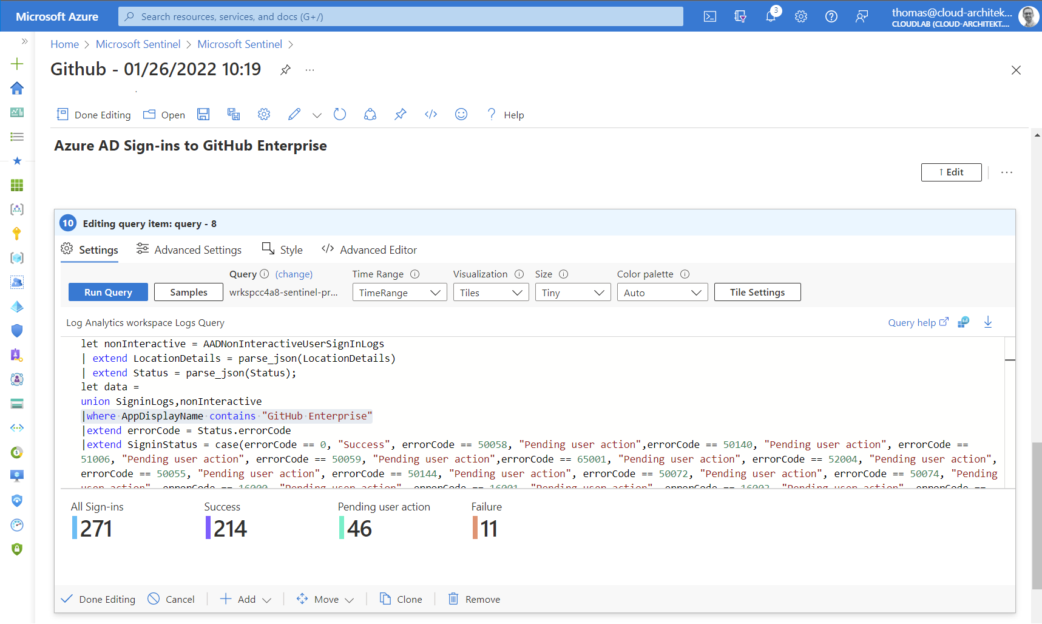Screen dimensions: 1042x624
Task: Click pin icon in workbook toolbar
Action: (x=401, y=114)
